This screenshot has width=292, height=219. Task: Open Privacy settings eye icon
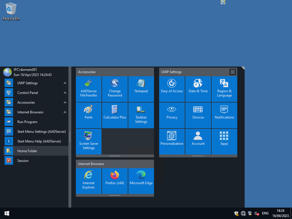coord(172,115)
